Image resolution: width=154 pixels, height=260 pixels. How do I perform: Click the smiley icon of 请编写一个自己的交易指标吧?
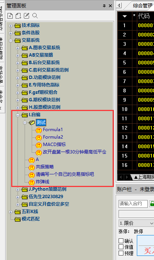point(32,175)
